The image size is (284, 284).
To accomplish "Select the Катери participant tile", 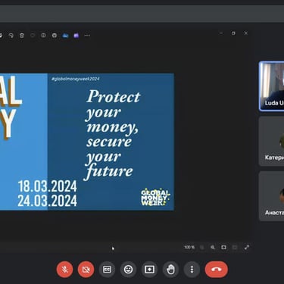I will pos(272,141).
